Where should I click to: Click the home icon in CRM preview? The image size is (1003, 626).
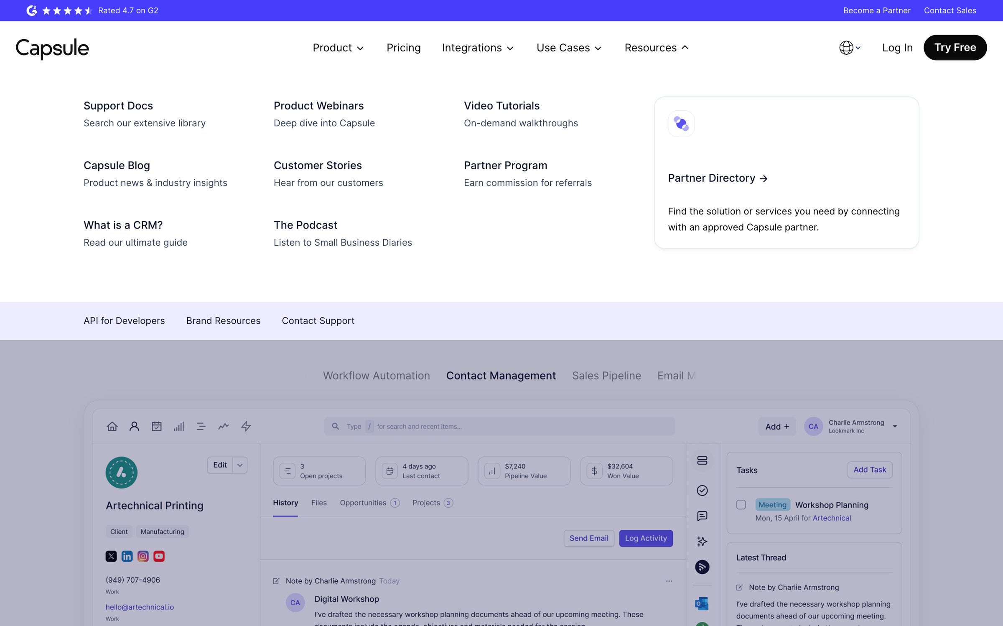[112, 426]
